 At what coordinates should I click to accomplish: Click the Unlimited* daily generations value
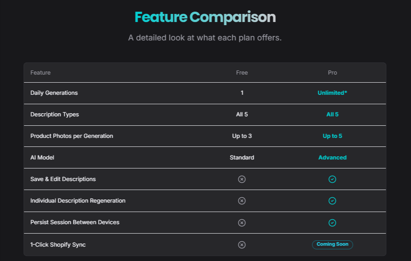click(332, 93)
